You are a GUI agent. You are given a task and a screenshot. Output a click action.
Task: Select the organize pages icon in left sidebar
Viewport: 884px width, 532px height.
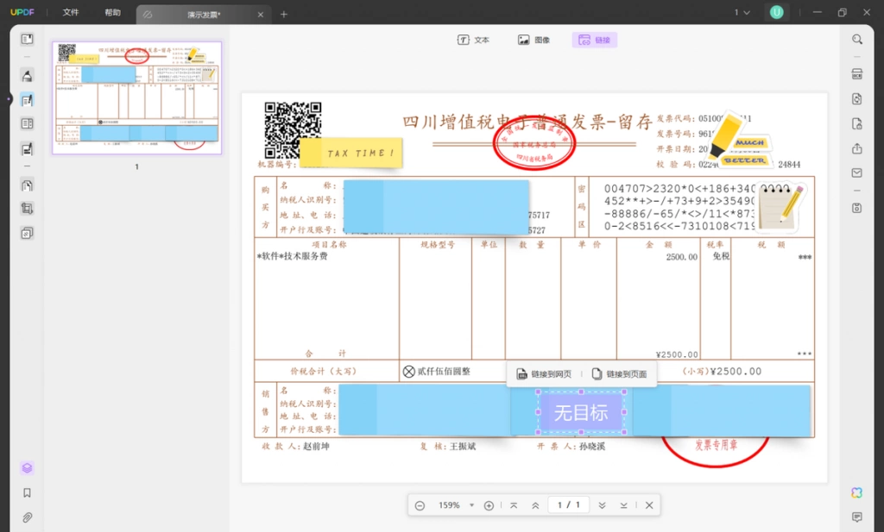tap(27, 185)
